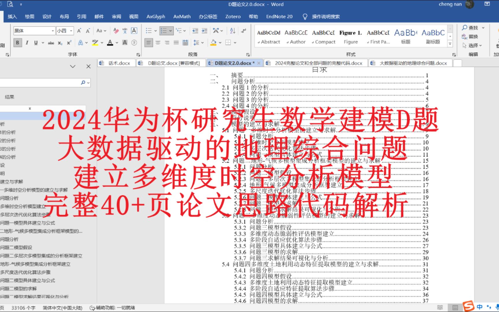Apply the Compact style
Viewport: 499px width, 312px height.
click(x=323, y=37)
